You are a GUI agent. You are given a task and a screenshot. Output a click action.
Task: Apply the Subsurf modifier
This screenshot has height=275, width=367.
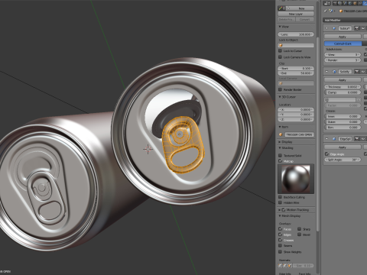(x=343, y=37)
